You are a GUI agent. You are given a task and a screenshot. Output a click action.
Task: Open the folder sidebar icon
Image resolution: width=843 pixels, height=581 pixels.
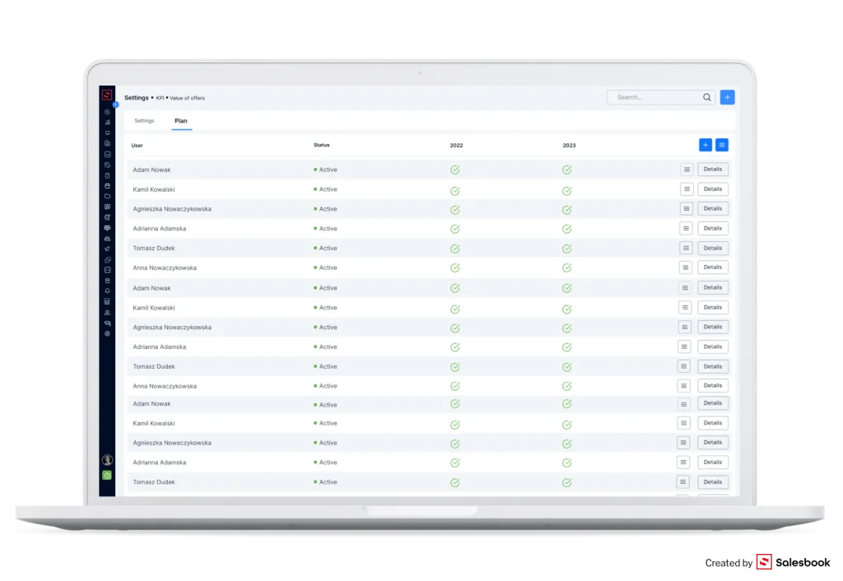(x=107, y=196)
